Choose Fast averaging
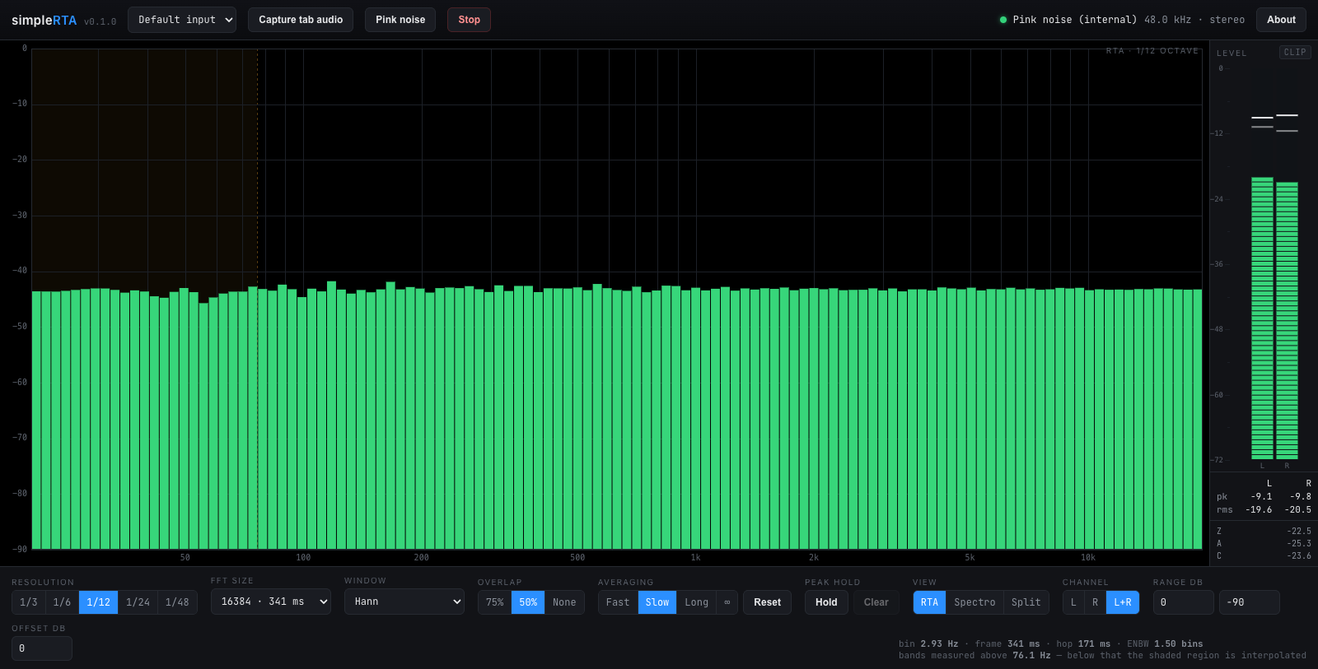Screen dimensions: 1318x669 tap(618, 602)
